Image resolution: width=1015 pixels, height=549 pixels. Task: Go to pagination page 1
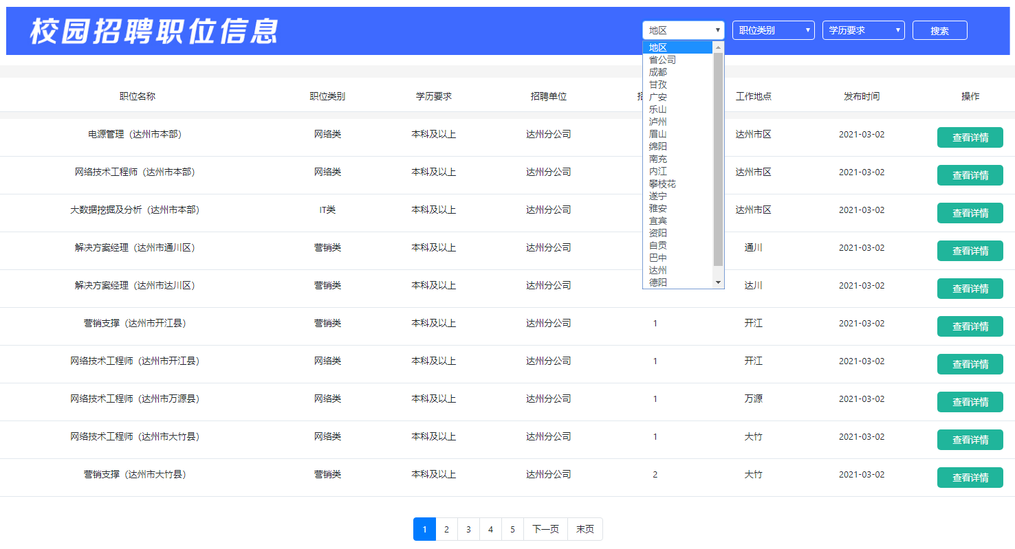point(424,529)
